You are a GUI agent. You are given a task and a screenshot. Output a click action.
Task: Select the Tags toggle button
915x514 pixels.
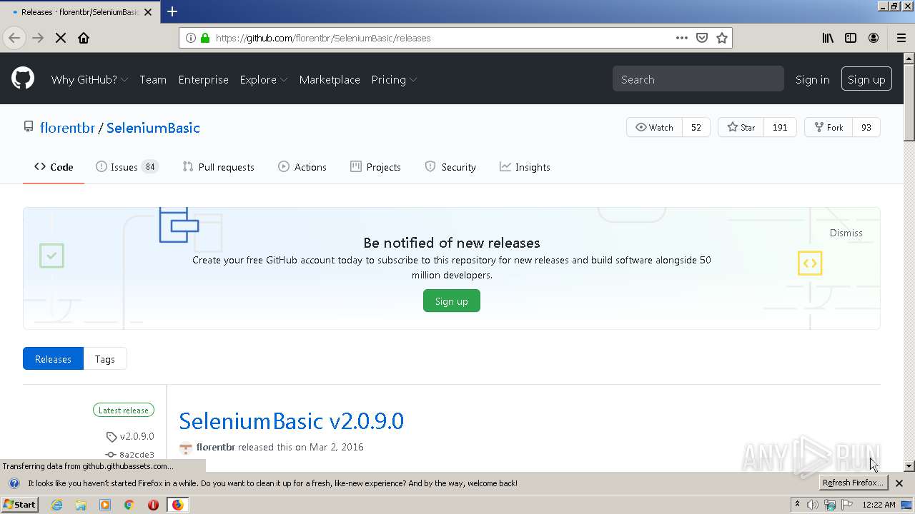click(x=105, y=359)
